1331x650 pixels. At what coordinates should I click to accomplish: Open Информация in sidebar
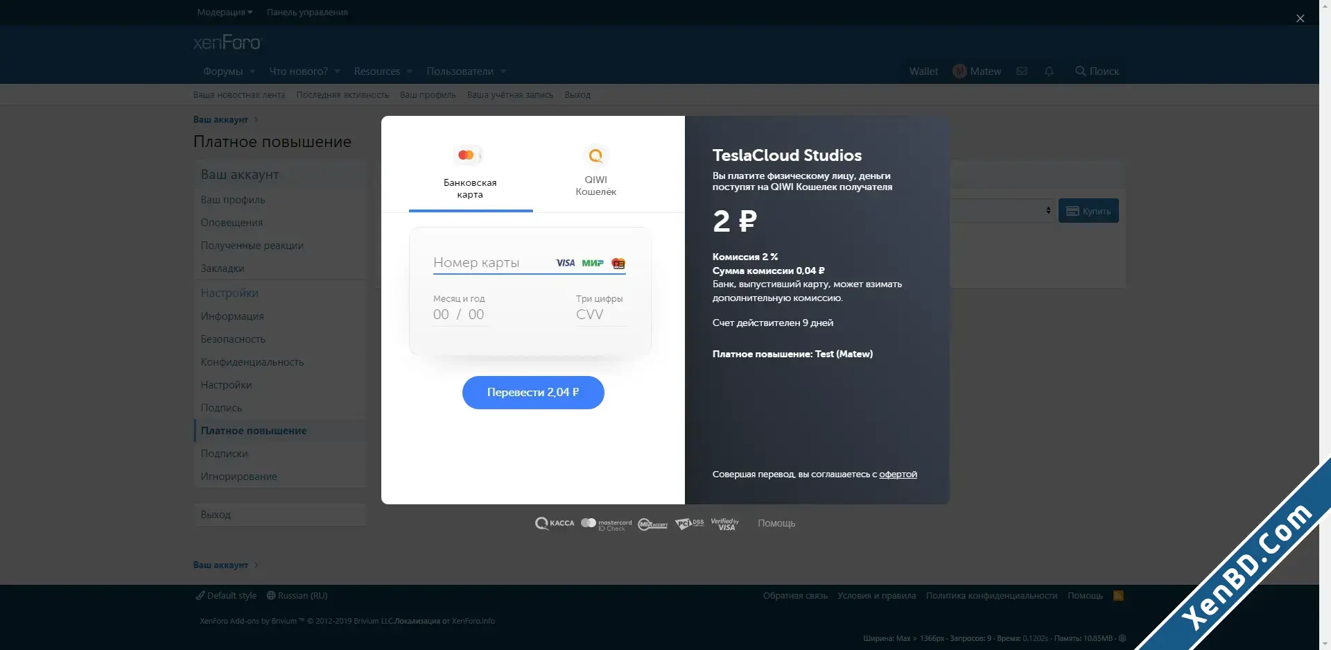(x=280, y=316)
